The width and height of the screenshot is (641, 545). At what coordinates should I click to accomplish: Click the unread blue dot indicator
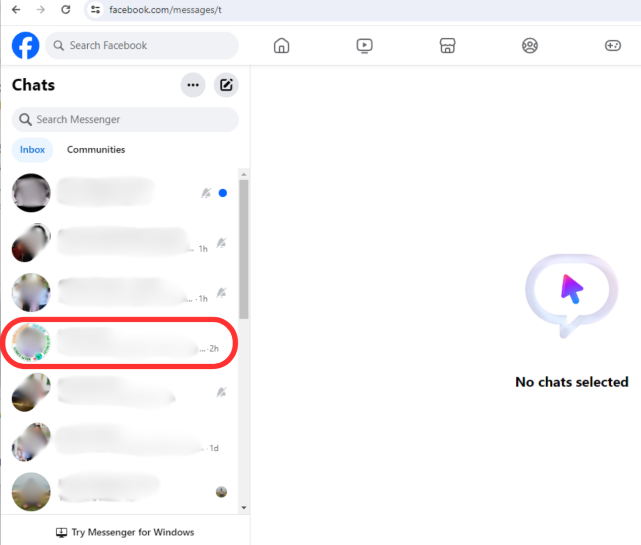click(222, 193)
